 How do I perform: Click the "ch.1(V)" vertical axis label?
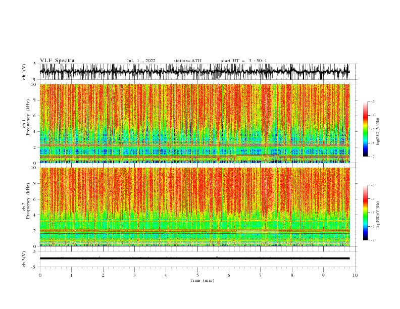coord(24,72)
